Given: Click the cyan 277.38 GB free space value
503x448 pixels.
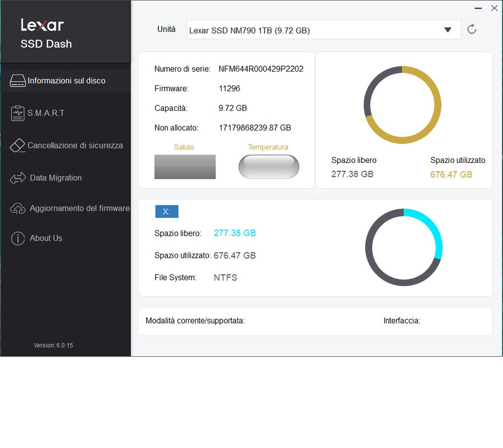Looking at the screenshot, I should [235, 233].
